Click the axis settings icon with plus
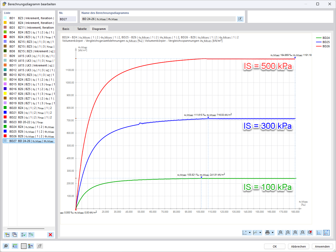336x252 pixels. coord(245,233)
